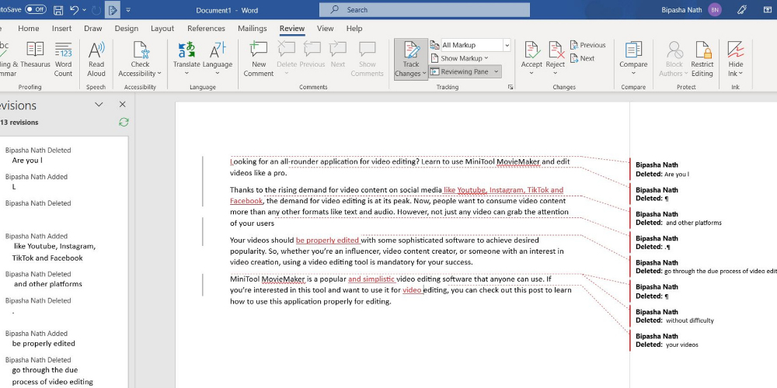Start Read Aloud

(96, 60)
